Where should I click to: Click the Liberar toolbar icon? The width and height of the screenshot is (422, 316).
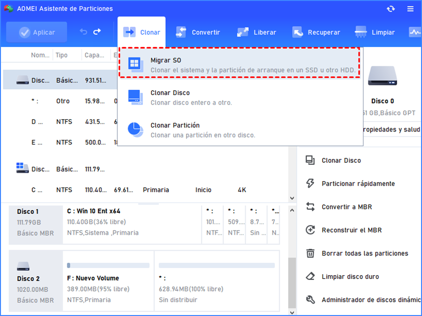click(243, 32)
